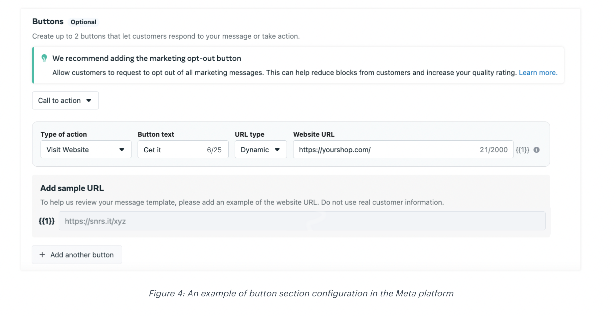The width and height of the screenshot is (615, 316).
Task: Click the chevron on Visit Website selector
Action: (122, 150)
